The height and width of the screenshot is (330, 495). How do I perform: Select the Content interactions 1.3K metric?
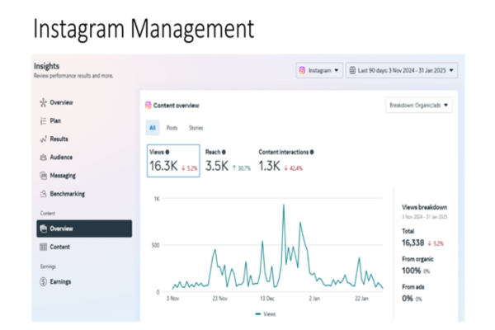coord(285,161)
